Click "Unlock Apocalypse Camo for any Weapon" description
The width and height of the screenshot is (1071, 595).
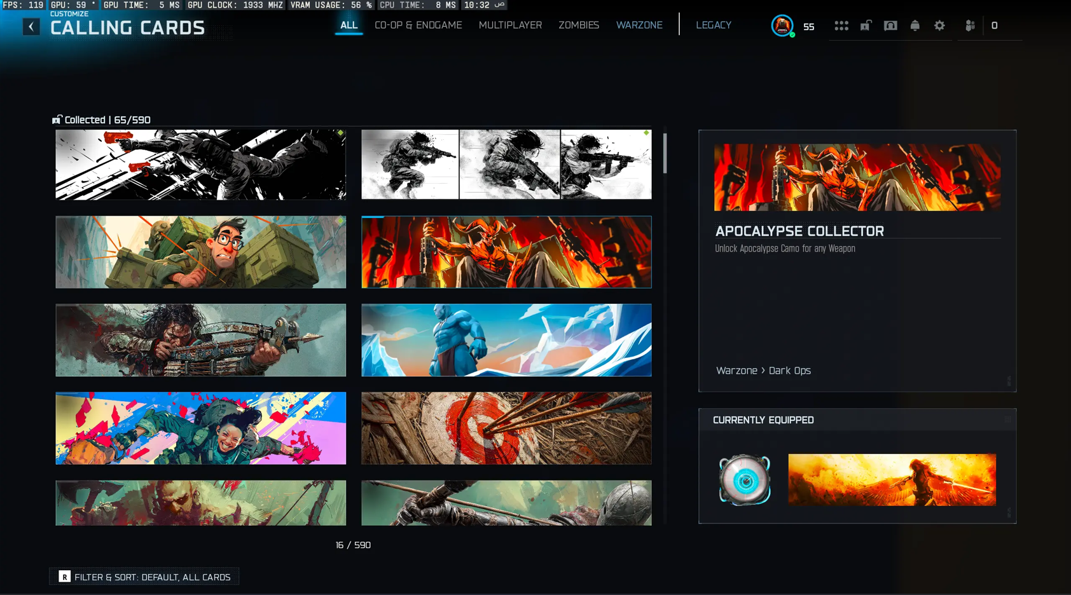tap(785, 249)
